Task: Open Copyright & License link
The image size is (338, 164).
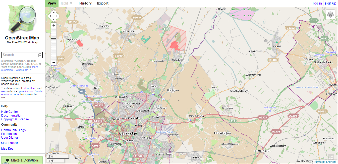Action: (15, 119)
